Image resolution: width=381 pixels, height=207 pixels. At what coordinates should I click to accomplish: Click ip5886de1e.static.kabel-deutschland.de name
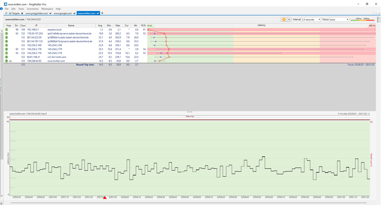68,37
